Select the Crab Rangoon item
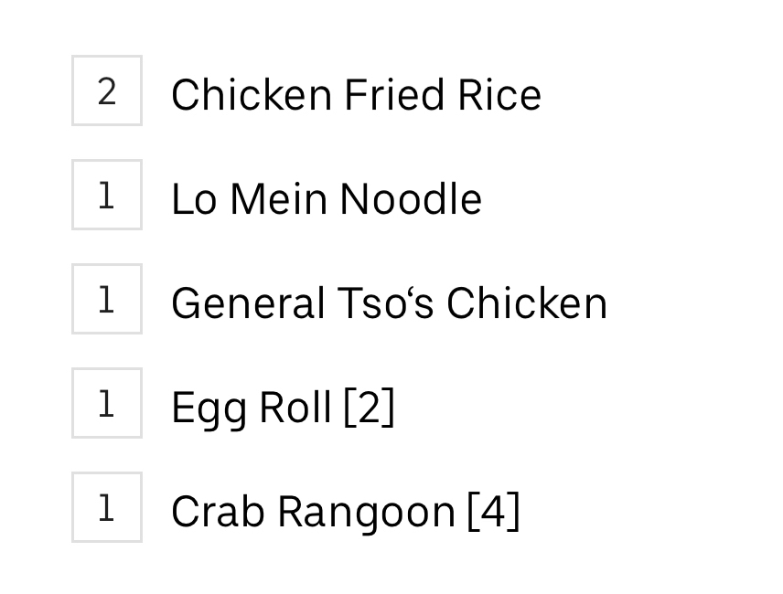 [345, 512]
